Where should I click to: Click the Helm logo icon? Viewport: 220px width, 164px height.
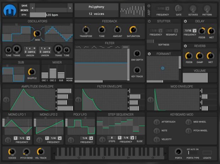(x=10, y=10)
